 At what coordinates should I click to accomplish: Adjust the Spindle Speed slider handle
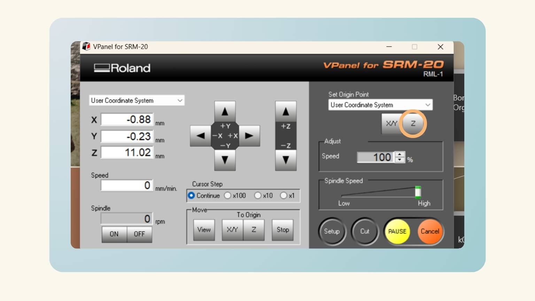point(418,192)
